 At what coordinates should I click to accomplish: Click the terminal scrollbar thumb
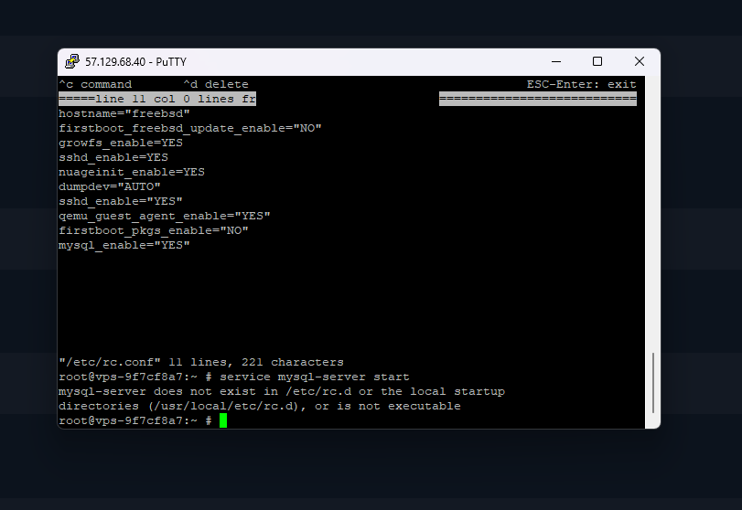(652, 384)
